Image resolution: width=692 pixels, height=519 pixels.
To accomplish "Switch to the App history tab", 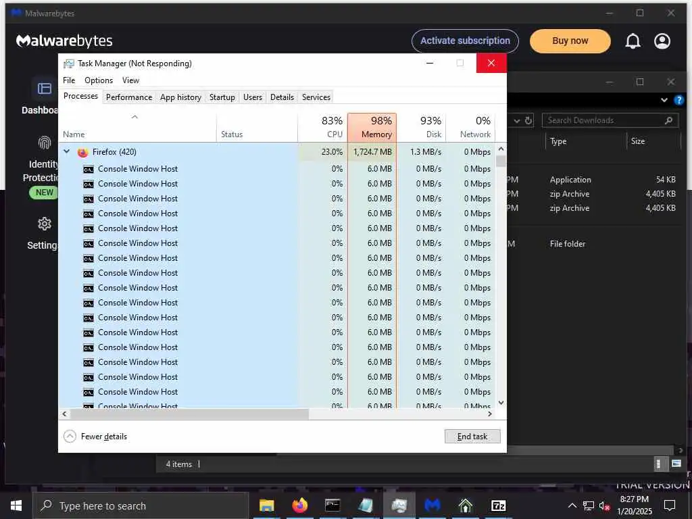I will pos(180,97).
